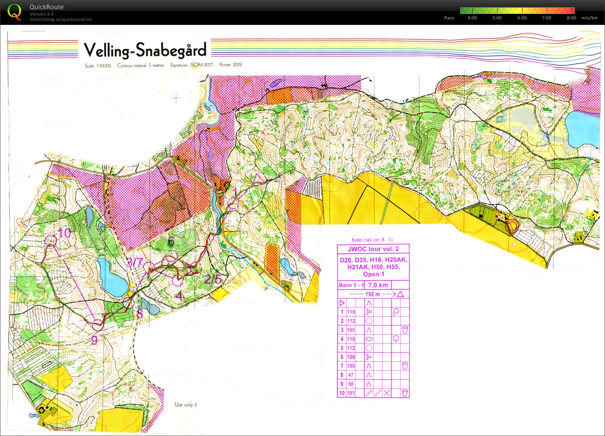The image size is (605, 436).
Task: Click control number 6 on the map
Action: click(x=171, y=241)
